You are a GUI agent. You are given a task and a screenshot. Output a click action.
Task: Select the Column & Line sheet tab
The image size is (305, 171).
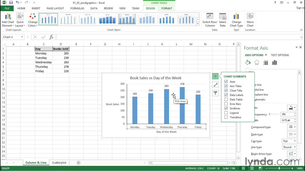coord(36,163)
